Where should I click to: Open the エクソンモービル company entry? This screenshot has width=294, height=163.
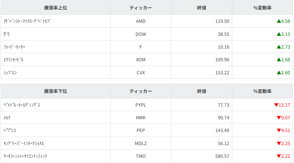[x=13, y=60]
